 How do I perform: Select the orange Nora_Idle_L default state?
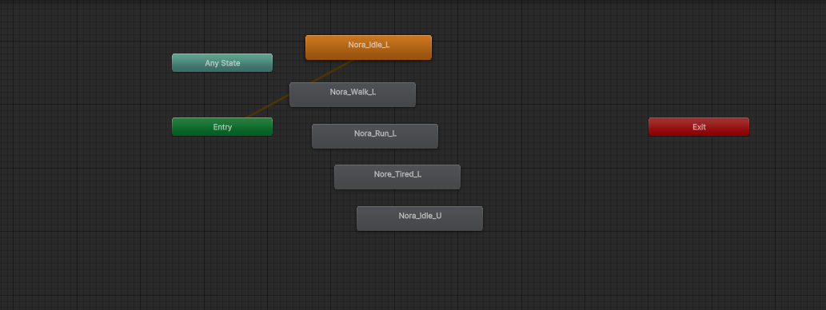pos(369,47)
